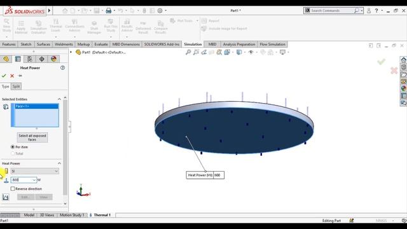Switch to the Flow Simulation ribbon tab
407x229 pixels.
coord(273,45)
